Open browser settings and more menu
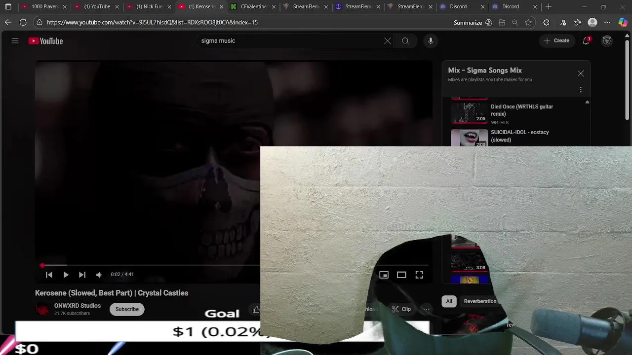The width and height of the screenshot is (632, 355). (x=607, y=22)
